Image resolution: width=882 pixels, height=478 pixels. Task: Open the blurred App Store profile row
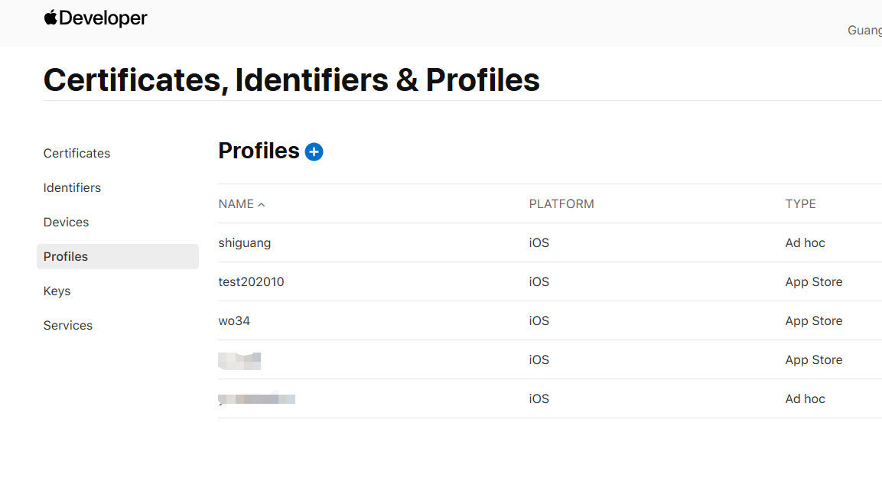click(240, 360)
